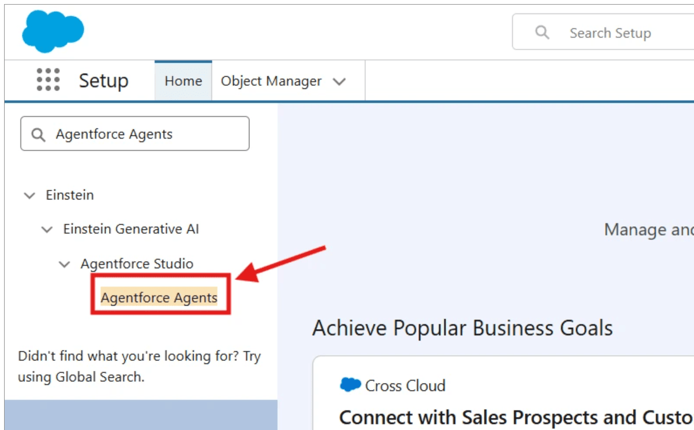Click the Salesforce cloud logo

coord(52,31)
